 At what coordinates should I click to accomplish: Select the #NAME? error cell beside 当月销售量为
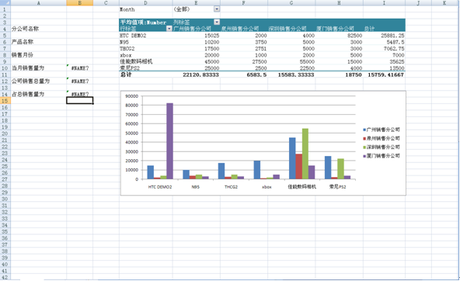click(x=80, y=68)
